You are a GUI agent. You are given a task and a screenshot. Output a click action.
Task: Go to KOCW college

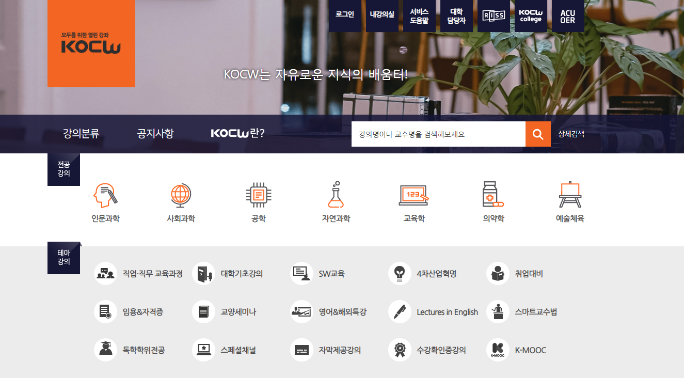[x=531, y=16]
